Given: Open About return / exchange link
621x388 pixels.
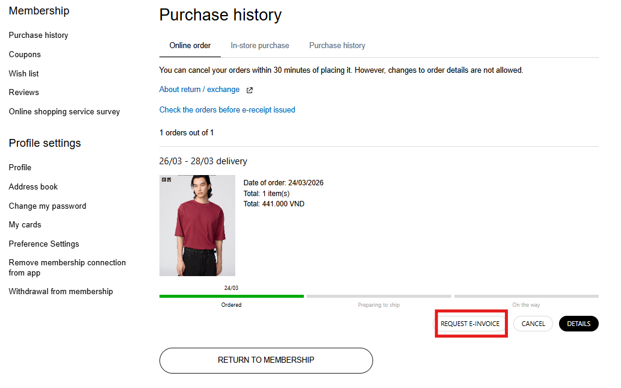Looking at the screenshot, I should (199, 90).
